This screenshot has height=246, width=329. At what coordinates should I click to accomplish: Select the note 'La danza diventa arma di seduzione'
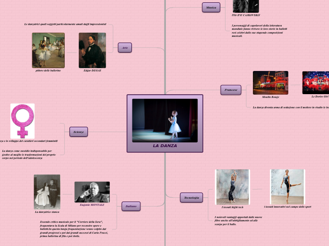coord(291,107)
